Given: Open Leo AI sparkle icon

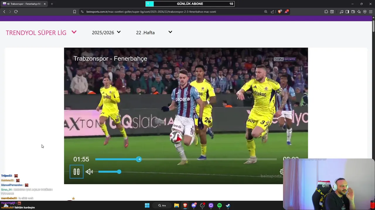Looking at the screenshot, I should tap(359, 12).
